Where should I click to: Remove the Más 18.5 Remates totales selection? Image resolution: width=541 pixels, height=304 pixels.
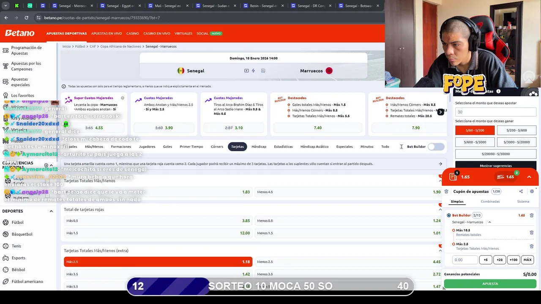click(532, 232)
